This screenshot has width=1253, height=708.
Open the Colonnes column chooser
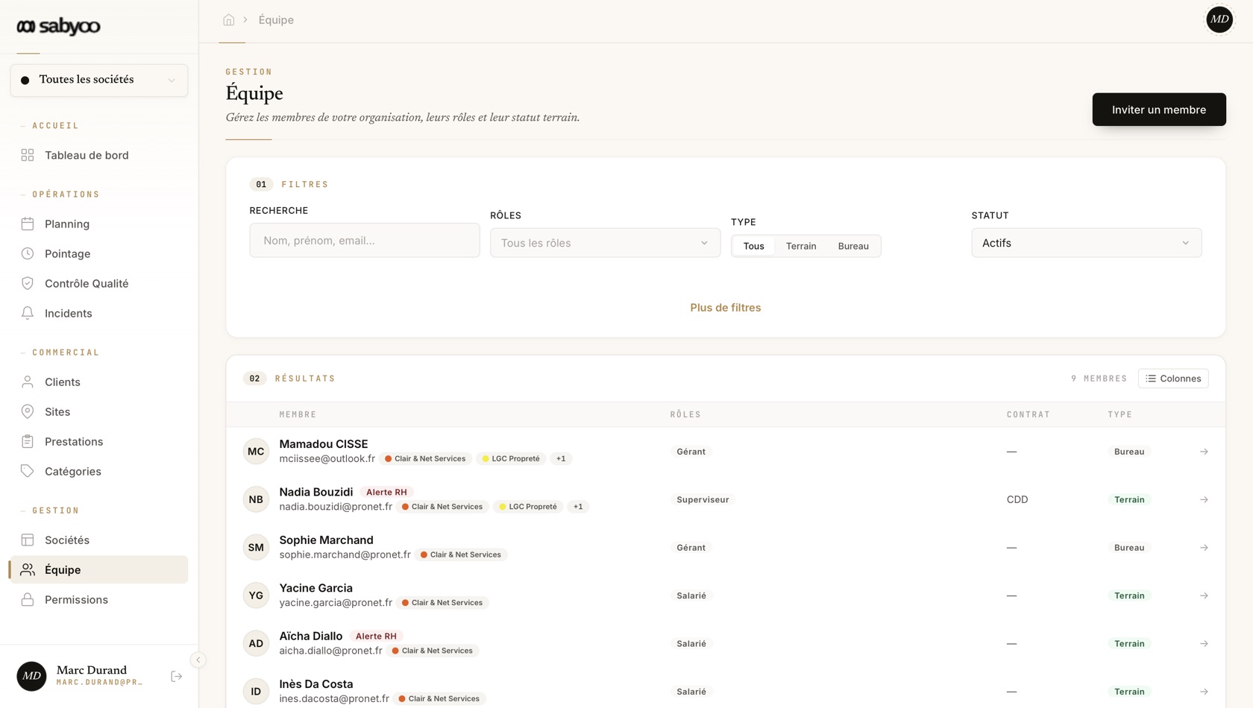(1173, 379)
